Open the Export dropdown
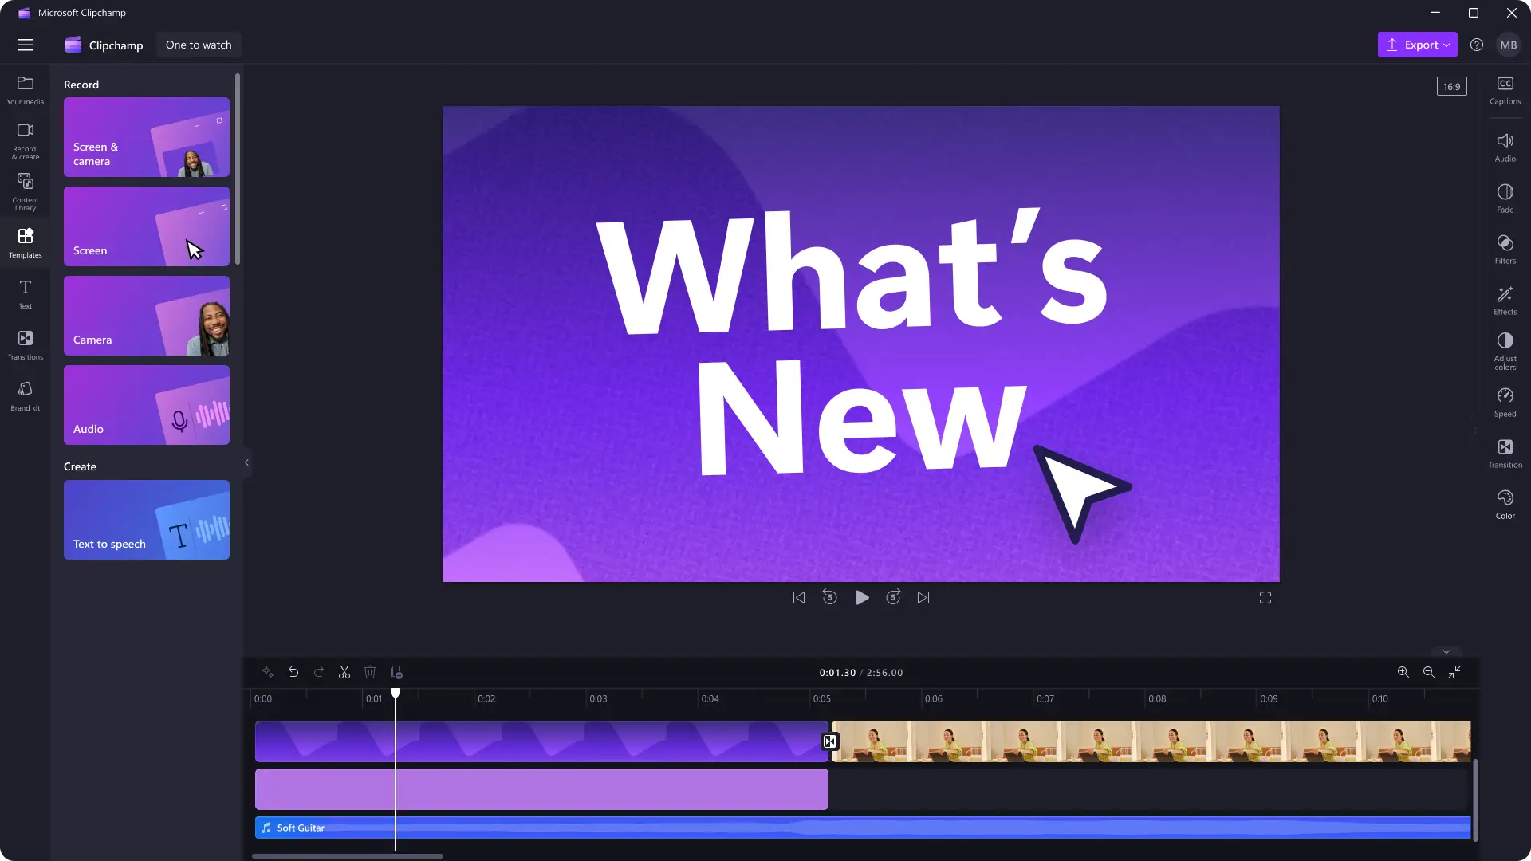The image size is (1531, 861). pos(1419,45)
